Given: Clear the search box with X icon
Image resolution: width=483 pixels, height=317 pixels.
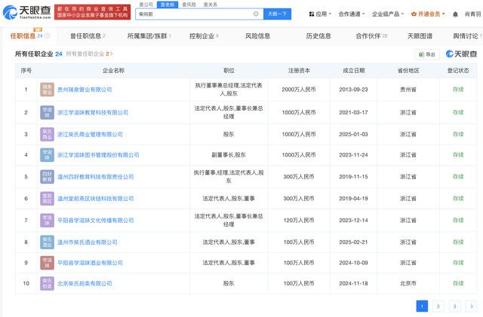Looking at the screenshot, I should tap(256, 14).
